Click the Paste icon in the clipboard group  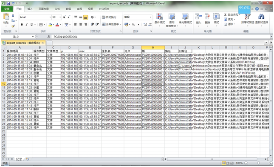tap(6, 17)
